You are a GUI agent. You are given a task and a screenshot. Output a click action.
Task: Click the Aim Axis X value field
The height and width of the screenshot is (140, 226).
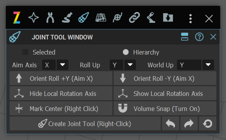pyautogui.click(x=49, y=65)
